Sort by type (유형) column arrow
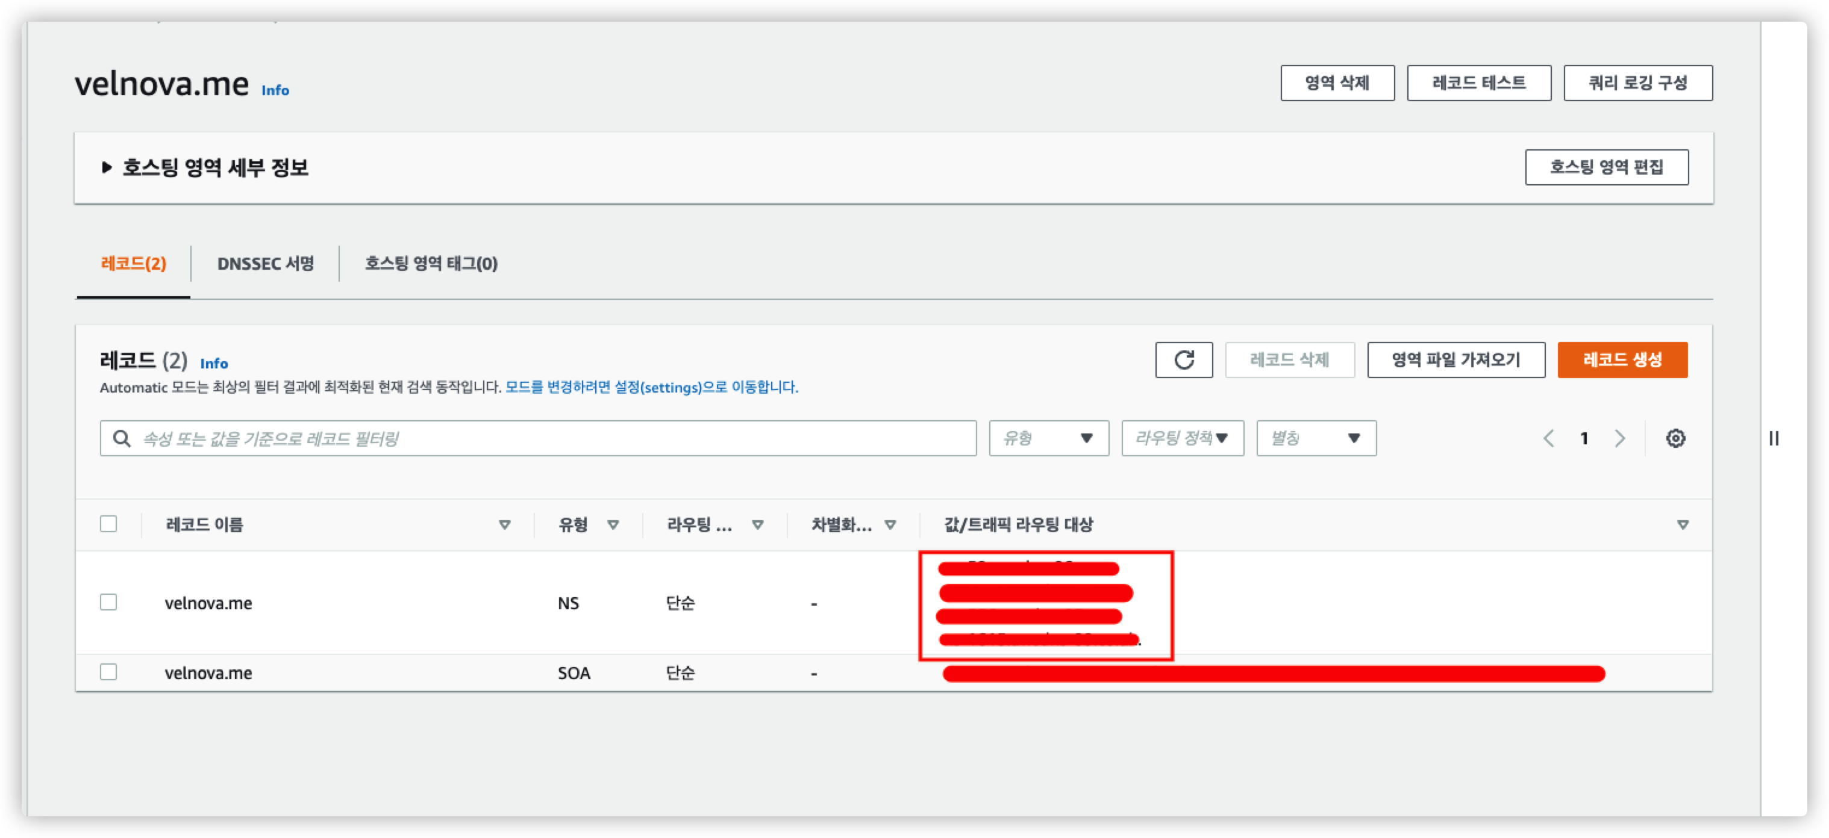 click(x=613, y=525)
